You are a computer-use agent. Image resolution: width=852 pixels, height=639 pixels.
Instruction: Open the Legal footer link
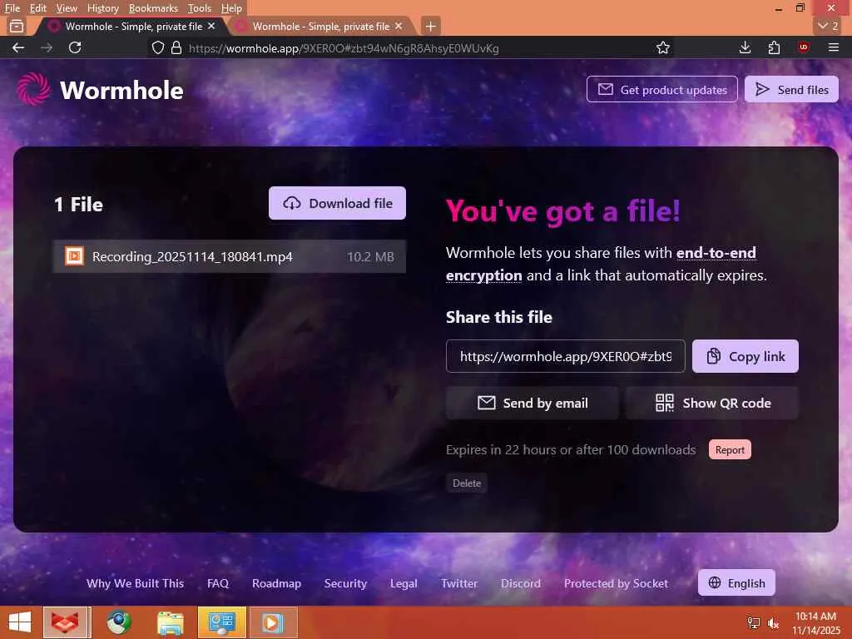click(404, 583)
